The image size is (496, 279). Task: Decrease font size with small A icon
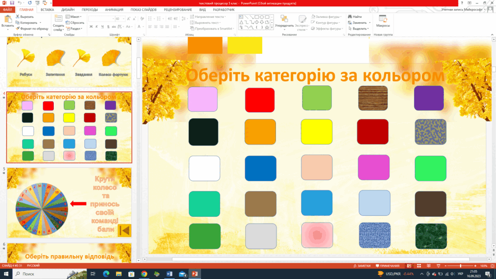pos(134,18)
